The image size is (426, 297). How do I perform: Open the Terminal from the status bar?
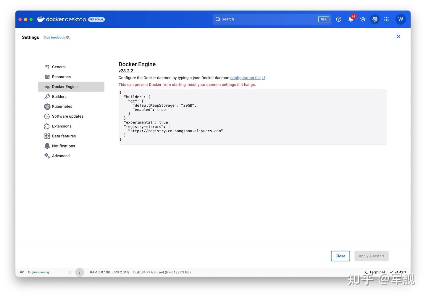click(x=375, y=272)
